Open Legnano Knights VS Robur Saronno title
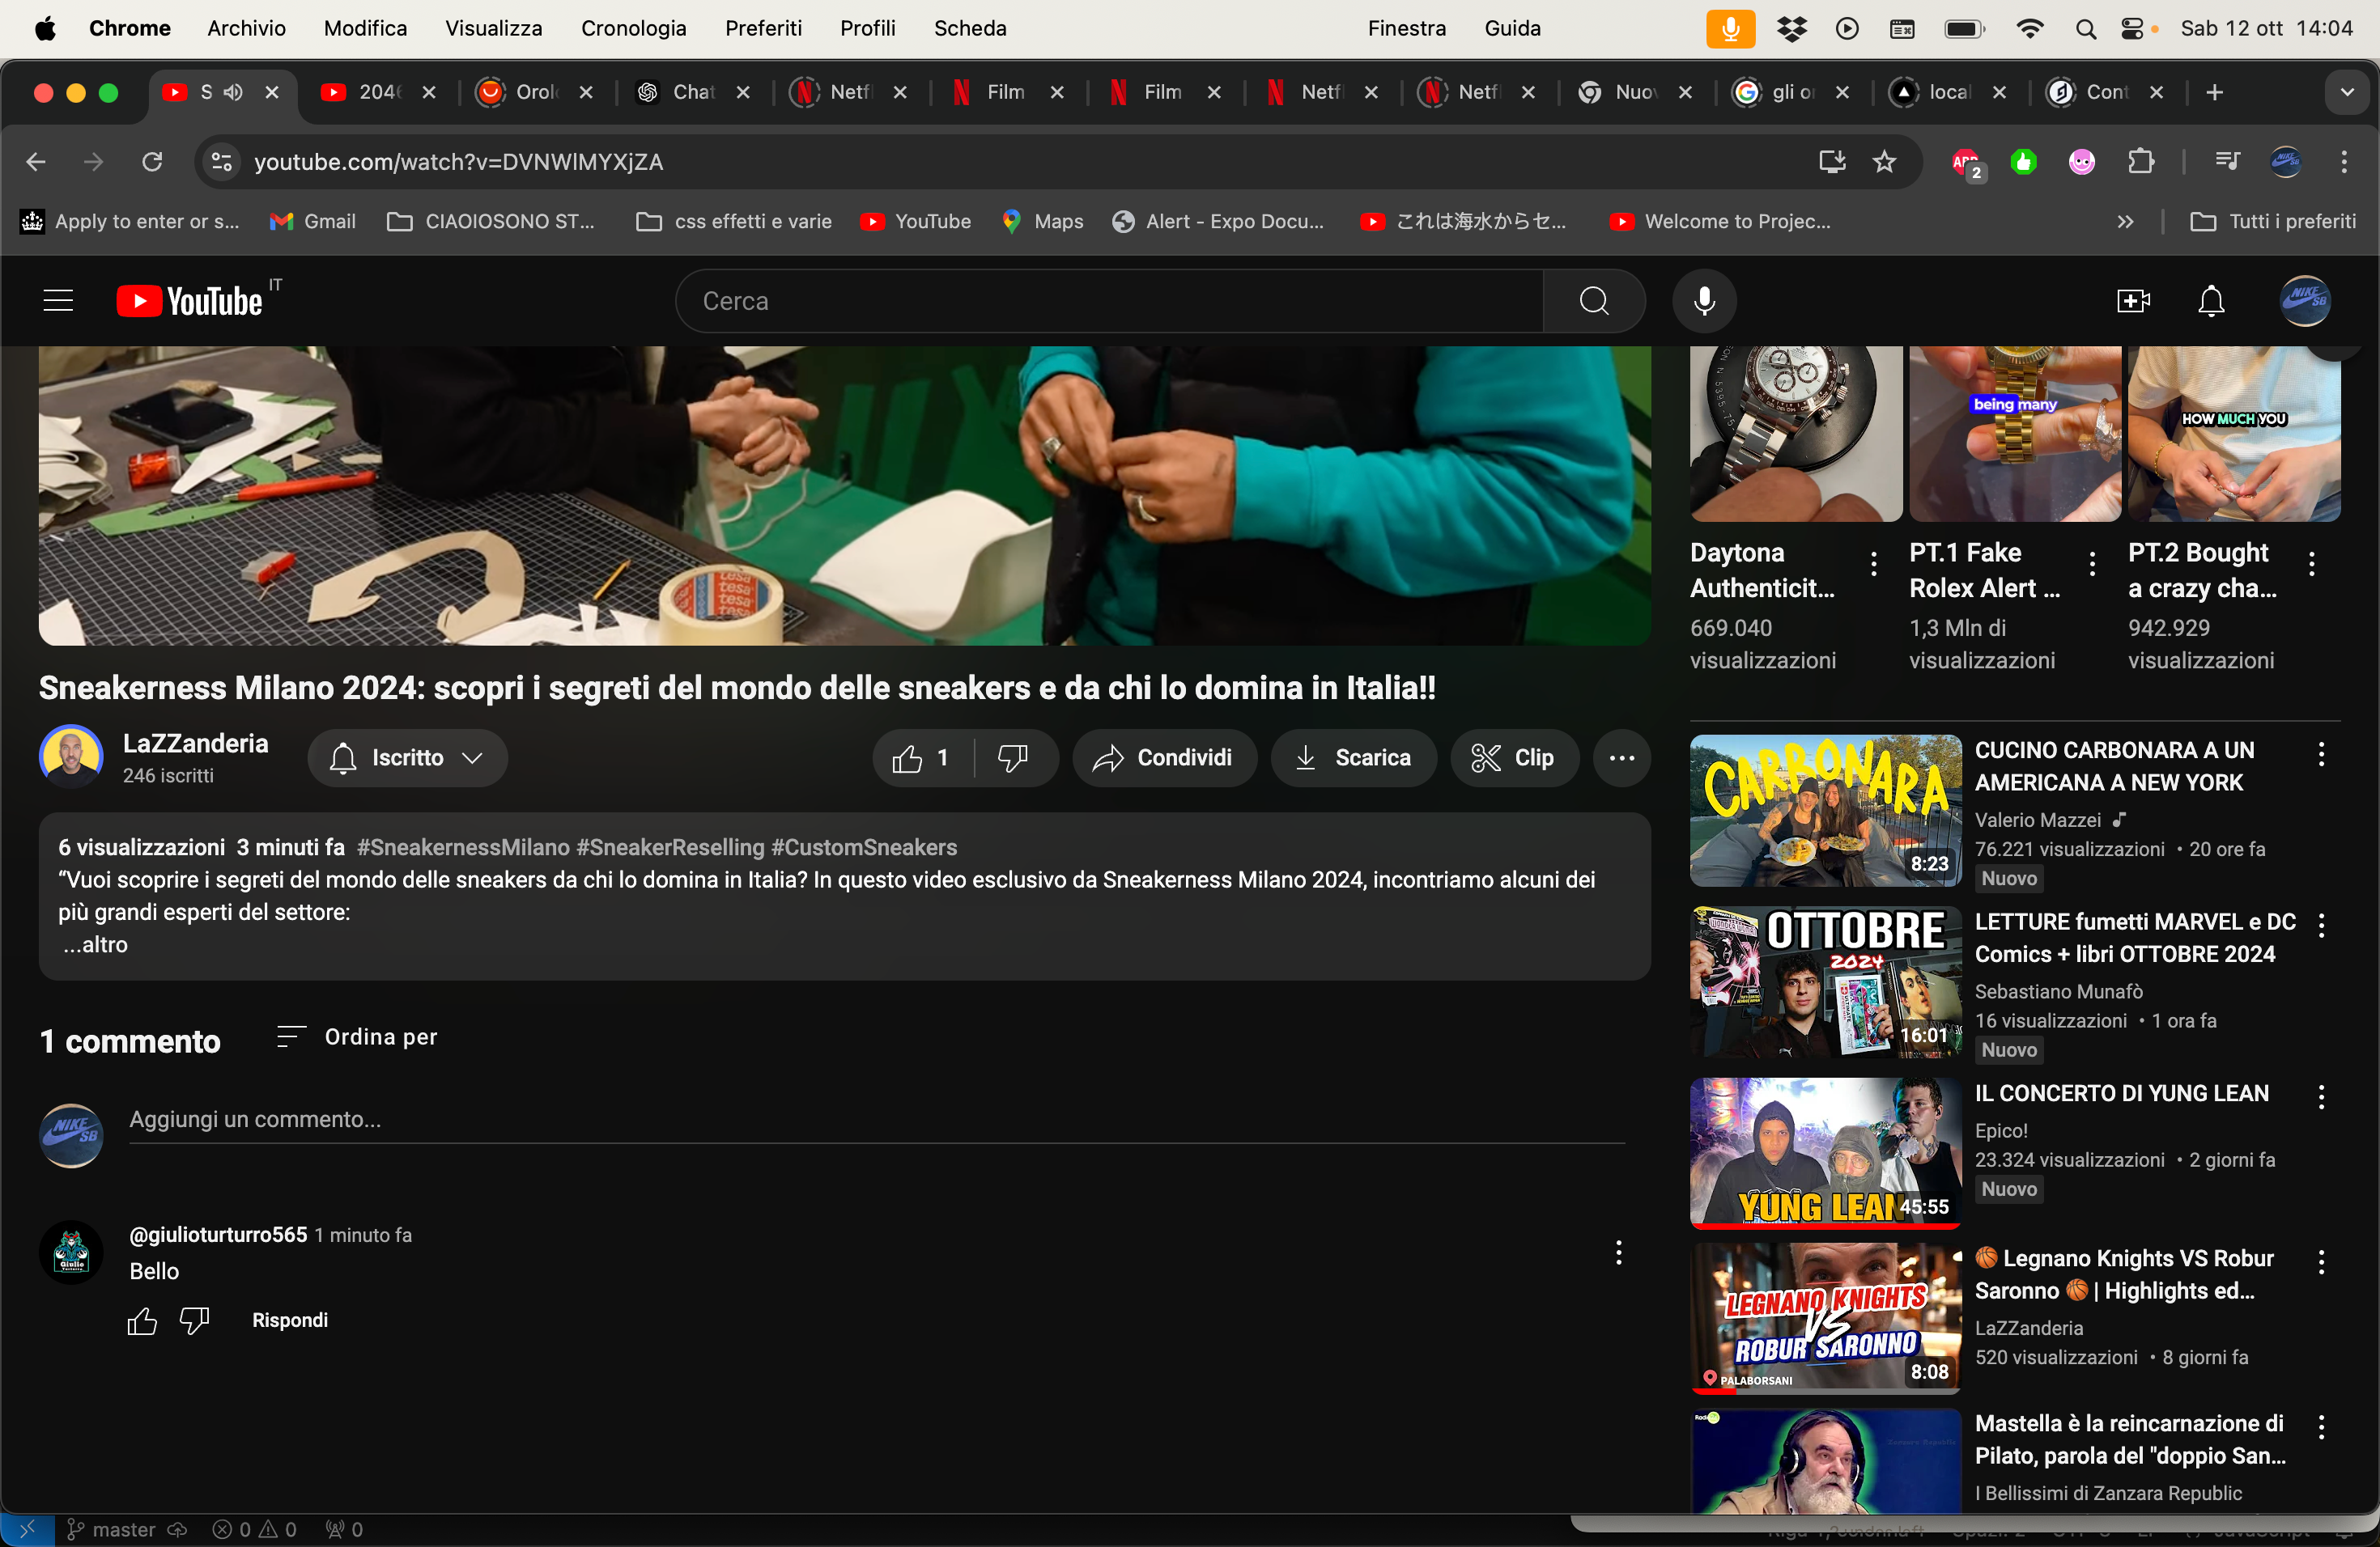Screen dimensions: 2380x1547 [2124, 1274]
